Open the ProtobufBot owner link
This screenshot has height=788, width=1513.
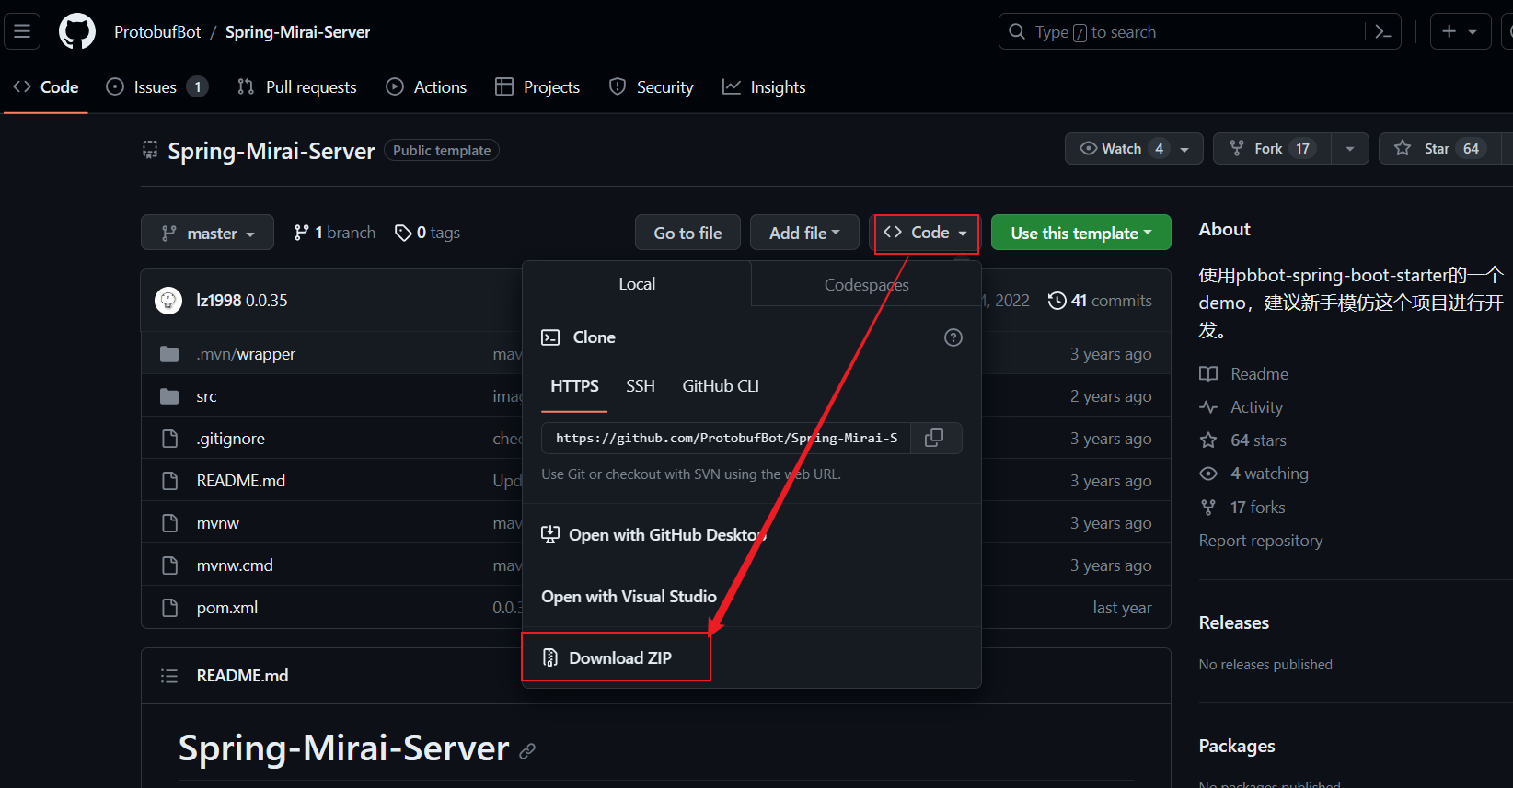(157, 32)
